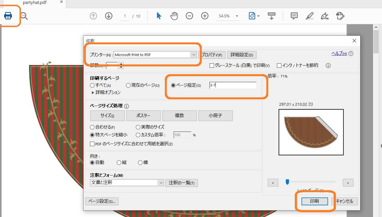Select the highlighter pen tool
The image size is (382, 217).
pos(309,16)
